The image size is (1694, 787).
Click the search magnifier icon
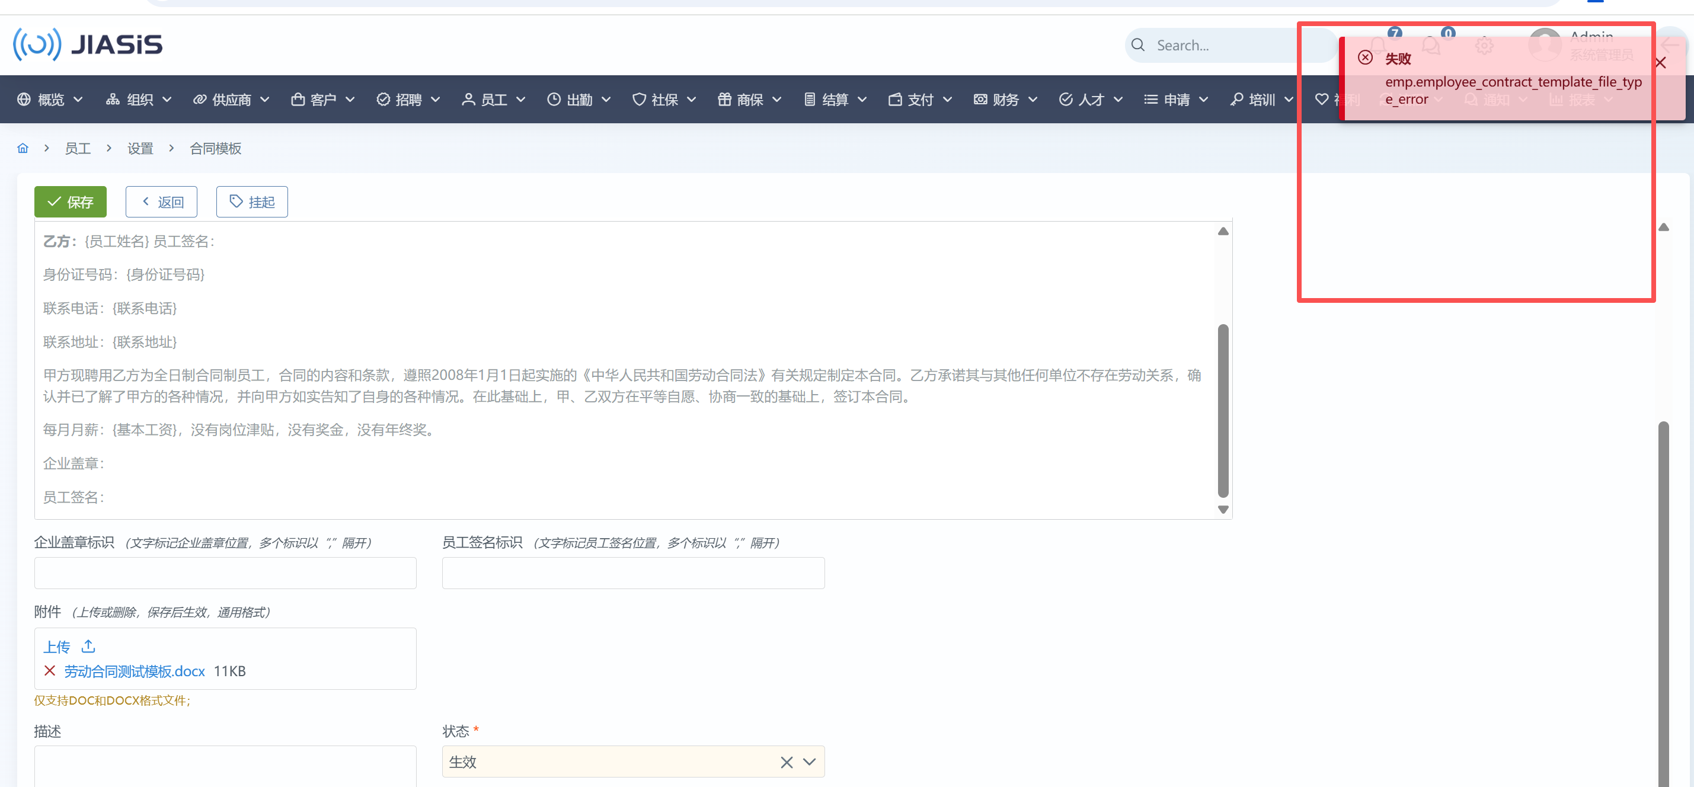[x=1137, y=44]
